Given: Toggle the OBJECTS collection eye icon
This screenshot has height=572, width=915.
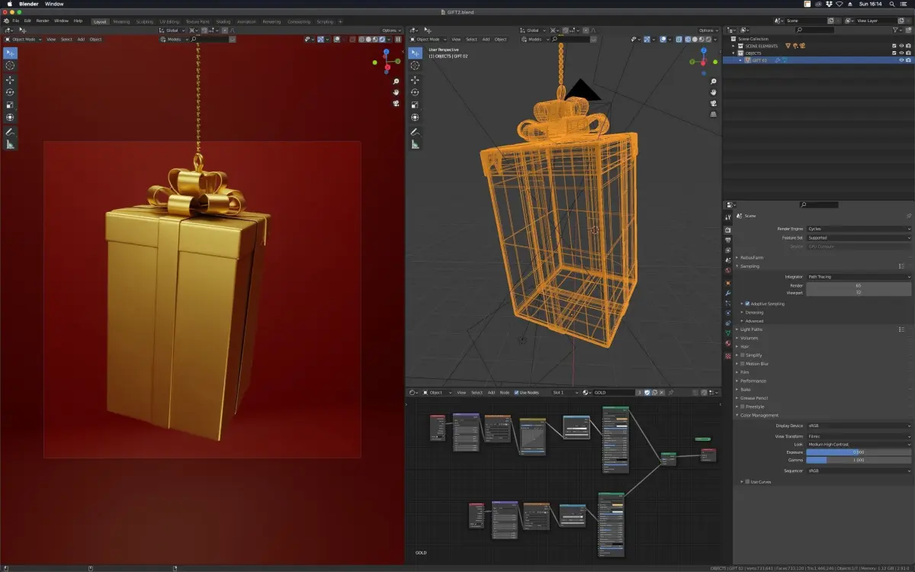Looking at the screenshot, I should click(x=901, y=53).
